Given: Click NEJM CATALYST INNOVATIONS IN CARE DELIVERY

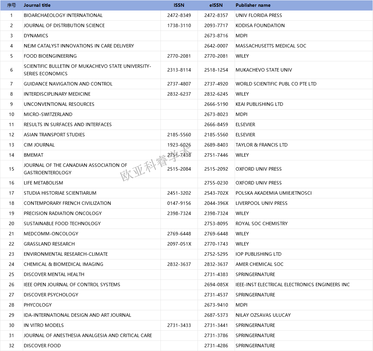Looking at the screenshot, I should point(79,46).
